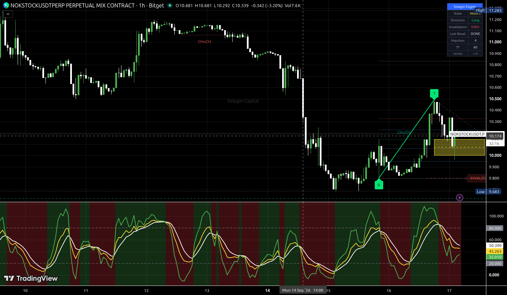
Task: Click the Impulses row label
Action: pos(458,41)
